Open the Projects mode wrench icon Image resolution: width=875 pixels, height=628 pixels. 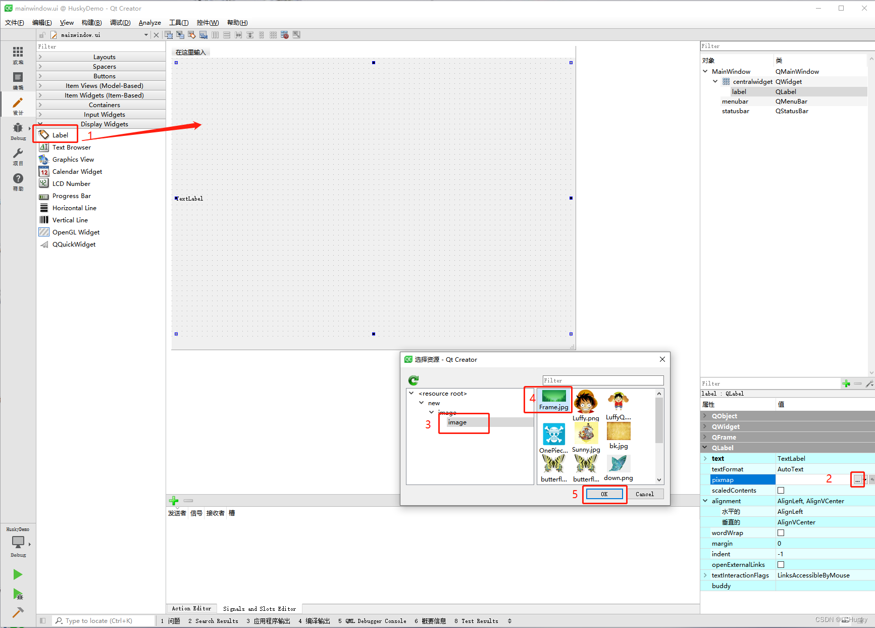[x=18, y=153]
